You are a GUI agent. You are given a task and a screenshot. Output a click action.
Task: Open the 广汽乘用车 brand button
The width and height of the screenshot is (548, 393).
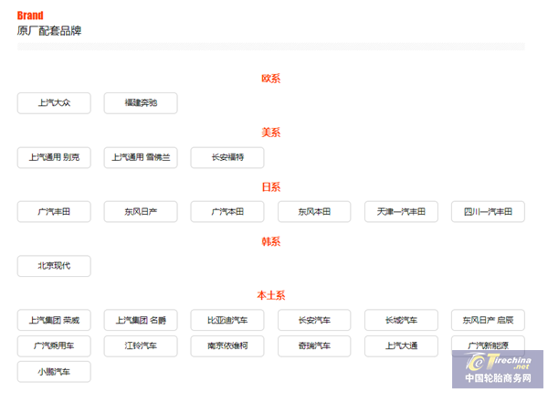click(x=54, y=346)
